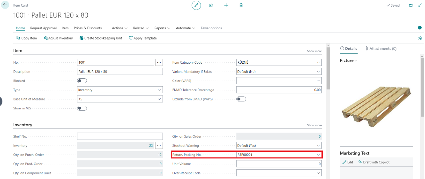Click the pencil edit icon
425x179 pixels.
(196, 5)
